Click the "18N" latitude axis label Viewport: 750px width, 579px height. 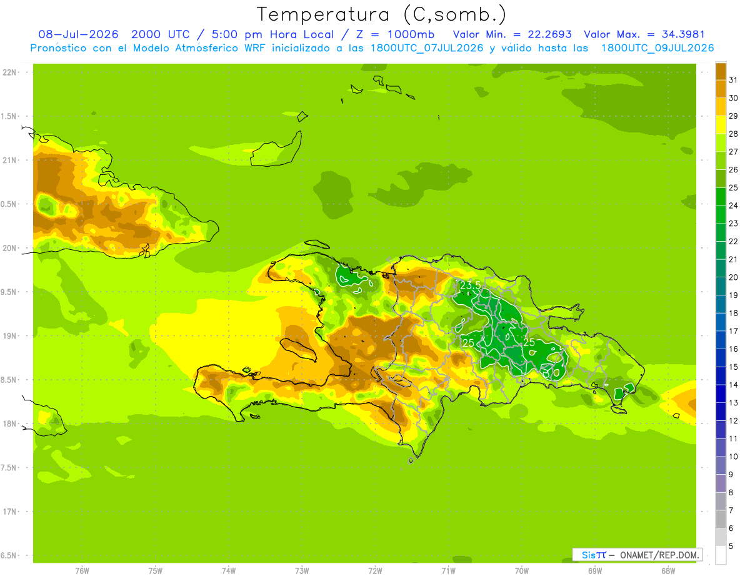point(9,423)
